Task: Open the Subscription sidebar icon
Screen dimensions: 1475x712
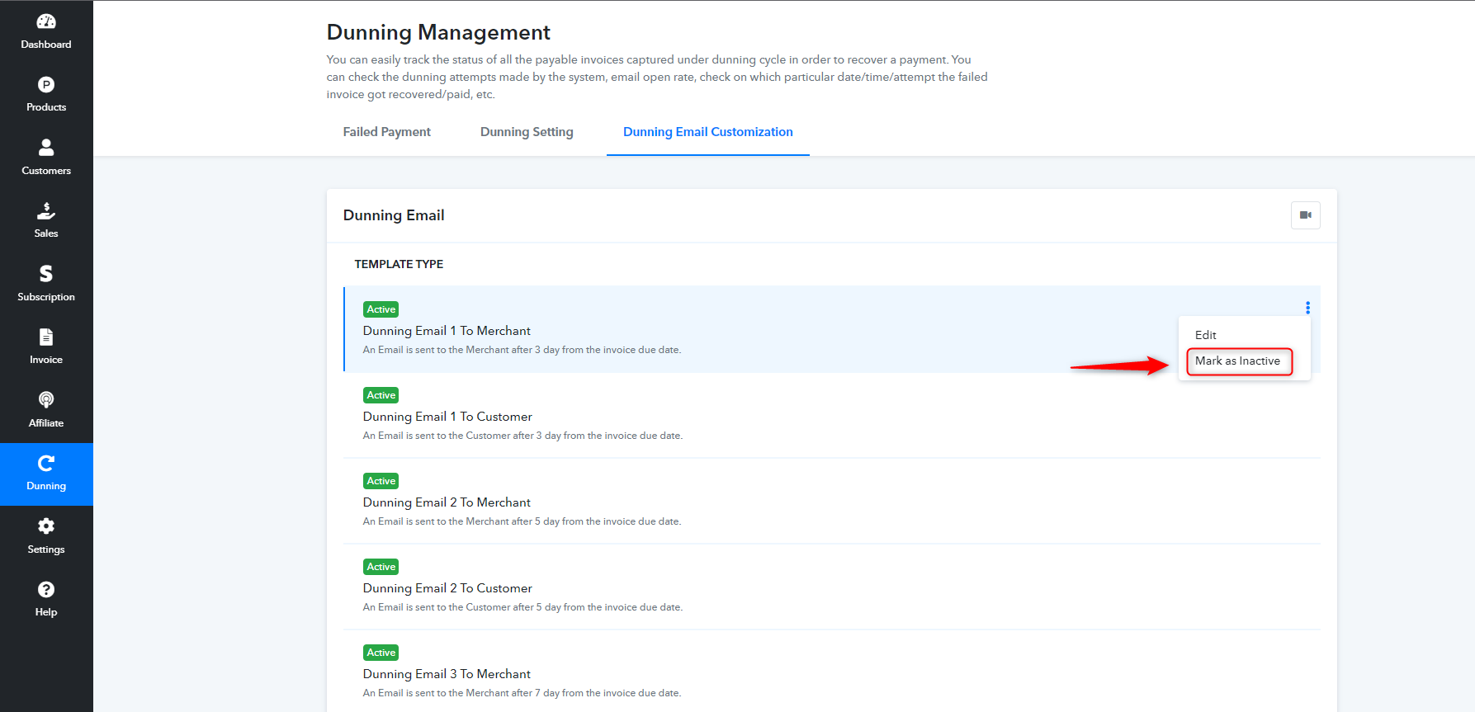Action: click(46, 273)
